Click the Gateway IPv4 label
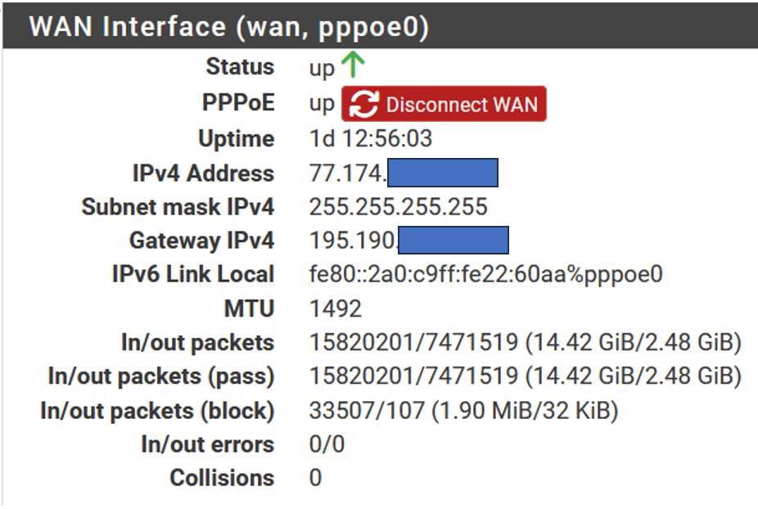The image size is (758, 509). 201,241
